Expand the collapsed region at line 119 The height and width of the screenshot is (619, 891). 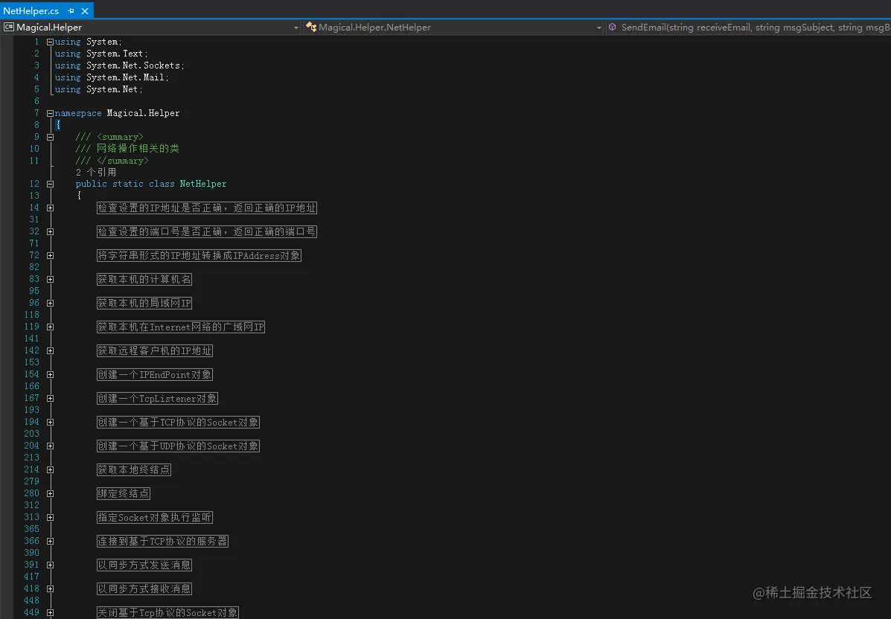50,327
